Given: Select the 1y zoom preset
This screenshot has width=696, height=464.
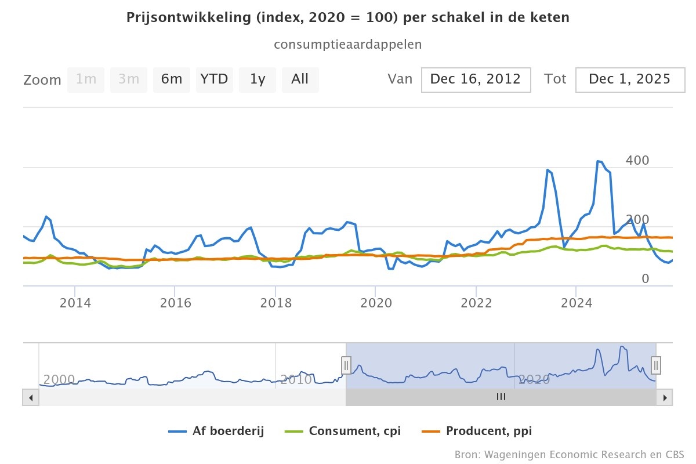Looking at the screenshot, I should [257, 79].
